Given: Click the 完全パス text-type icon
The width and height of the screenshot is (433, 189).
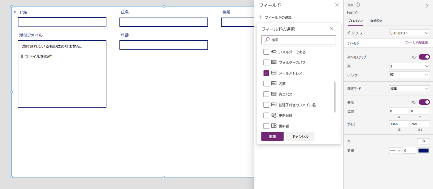Looking at the screenshot, I should pyautogui.click(x=274, y=94).
